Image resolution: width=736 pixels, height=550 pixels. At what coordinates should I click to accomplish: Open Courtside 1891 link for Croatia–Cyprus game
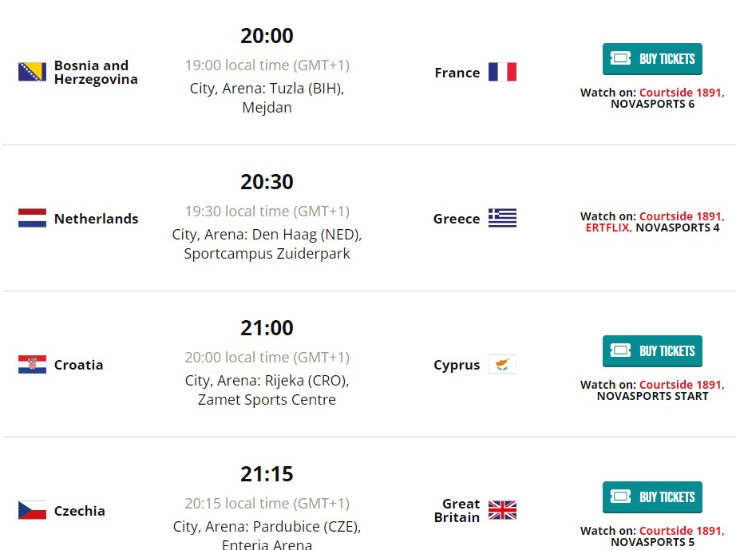(680, 385)
